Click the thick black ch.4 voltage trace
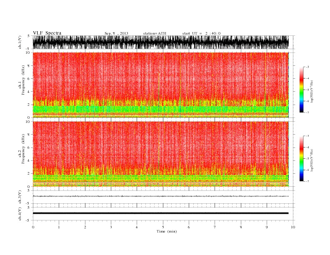Screen dimensions: 330x255 160,213
